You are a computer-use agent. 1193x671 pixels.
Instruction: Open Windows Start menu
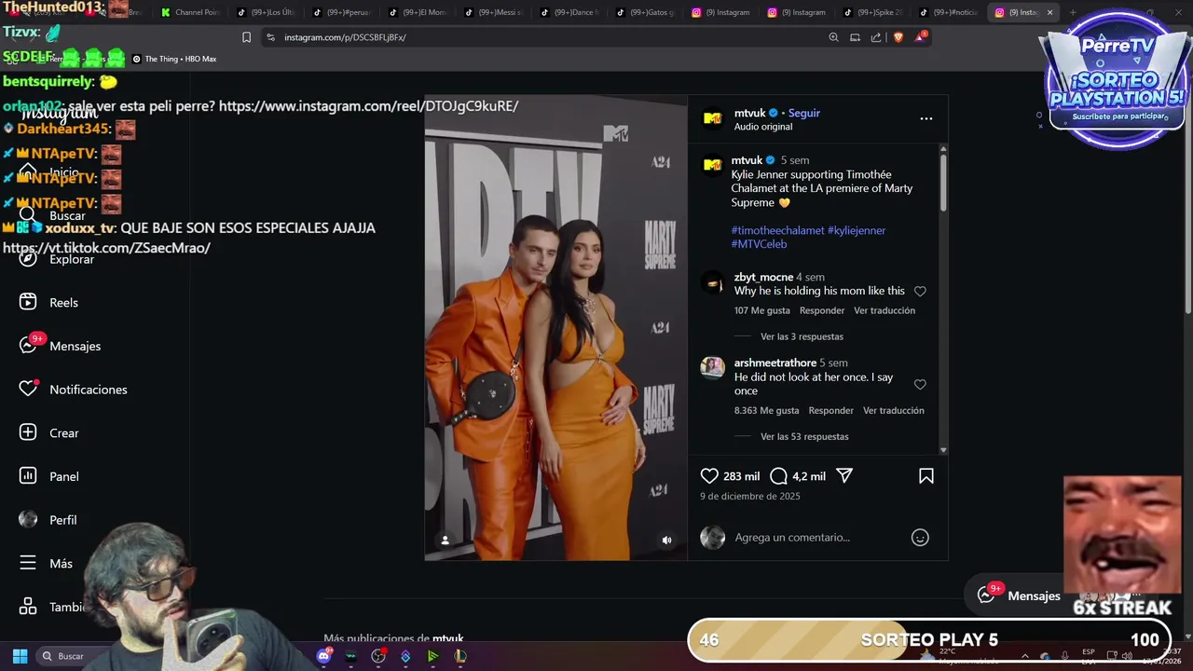[x=20, y=656]
